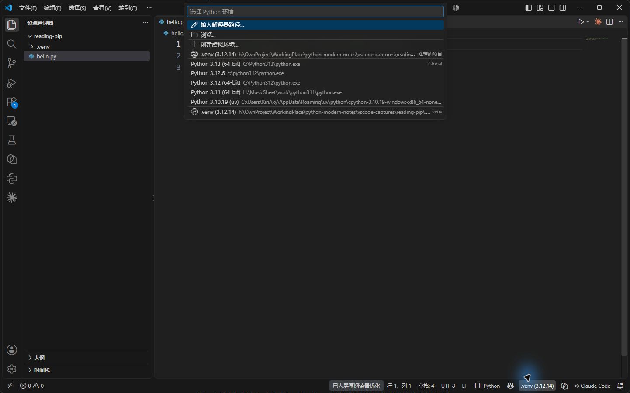Toggle the secondary side bar layout button

(563, 8)
